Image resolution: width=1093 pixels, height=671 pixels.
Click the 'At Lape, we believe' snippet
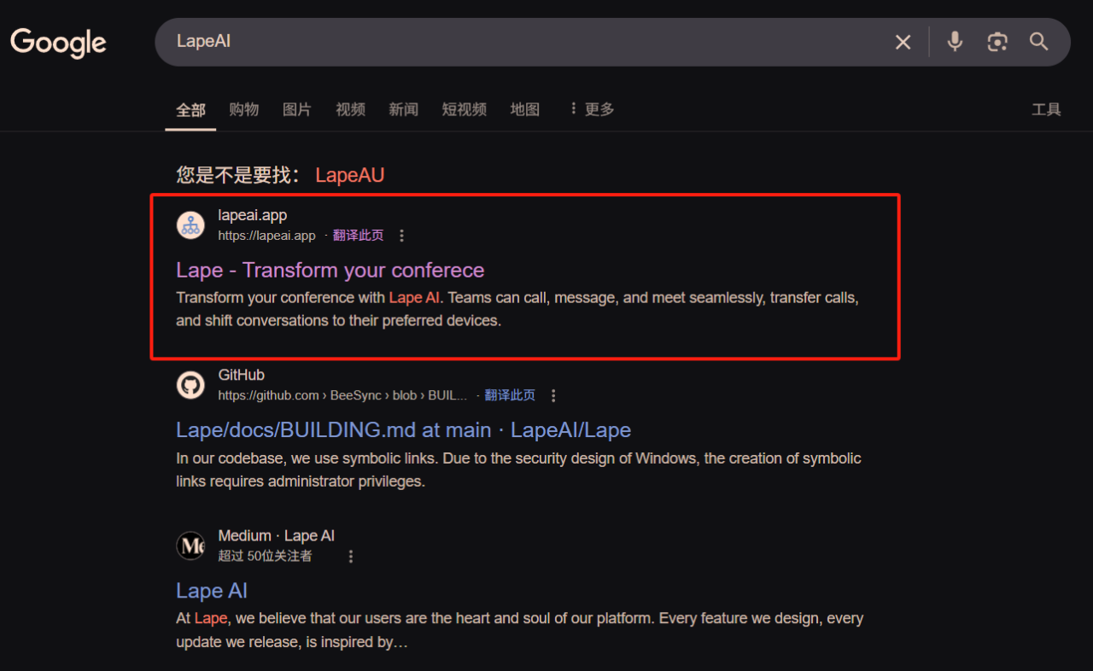tap(519, 629)
